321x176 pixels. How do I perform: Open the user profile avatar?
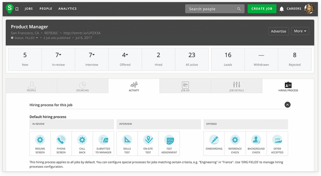pyautogui.click(x=309, y=9)
